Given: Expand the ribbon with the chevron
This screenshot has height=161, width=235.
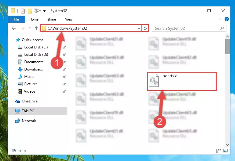Looking at the screenshot, I should click(220, 19).
